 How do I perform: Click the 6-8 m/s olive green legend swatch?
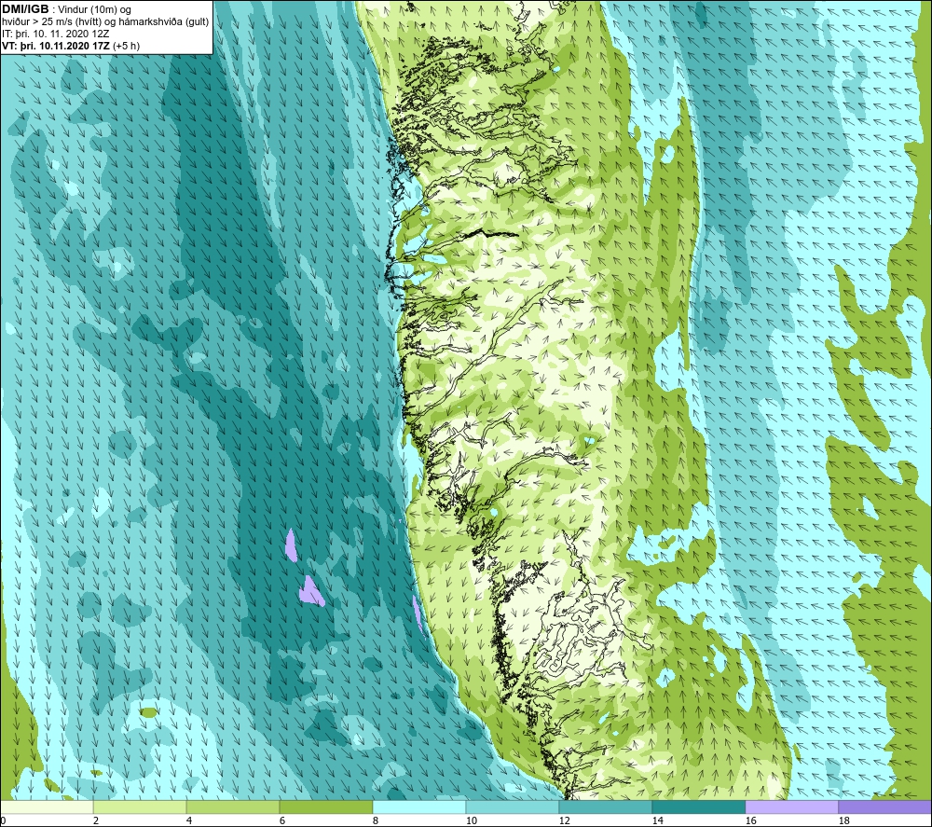pyautogui.click(x=325, y=806)
